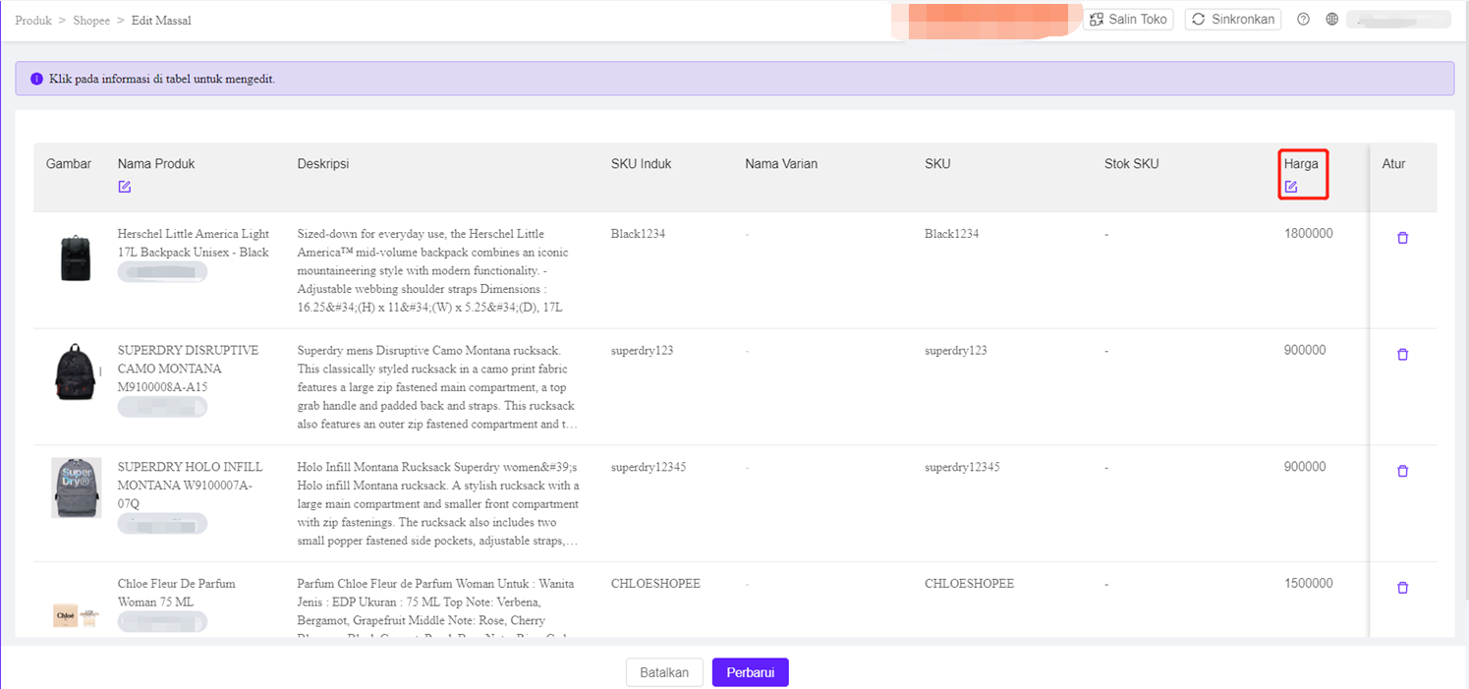This screenshot has width=1469, height=689.
Task: Edit the SUPERDRY HOLO INFILL MONTANA name
Action: point(191,485)
